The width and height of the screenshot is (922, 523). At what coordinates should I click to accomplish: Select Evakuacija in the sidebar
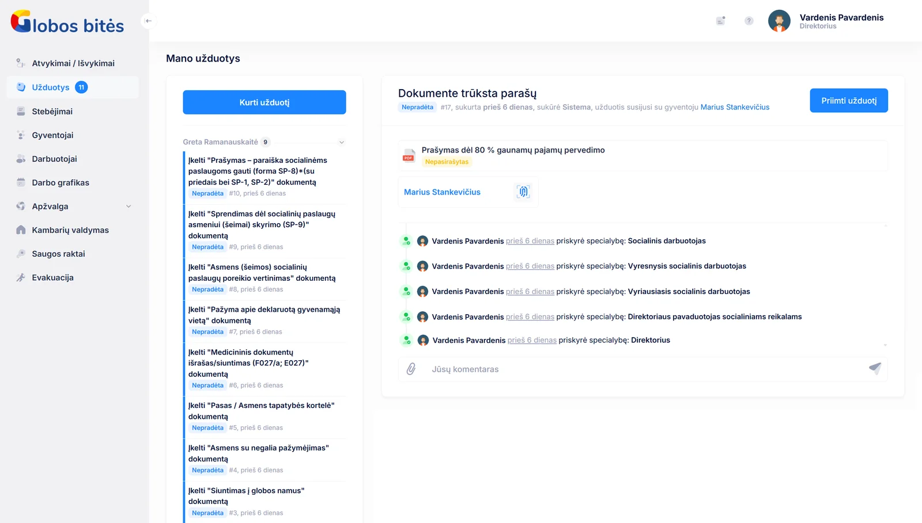[x=52, y=277]
